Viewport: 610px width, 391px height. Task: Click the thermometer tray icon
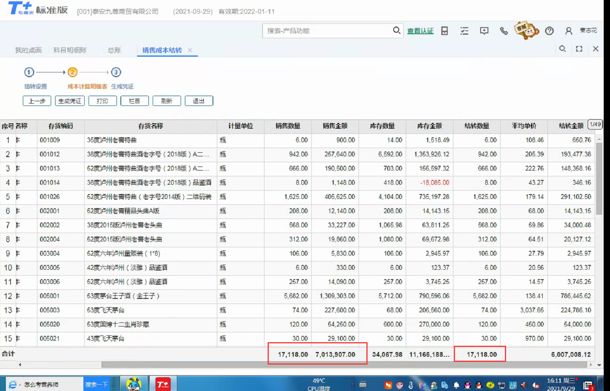tap(411, 385)
